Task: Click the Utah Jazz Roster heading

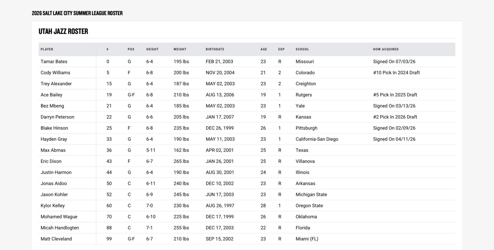Action: 63,31
